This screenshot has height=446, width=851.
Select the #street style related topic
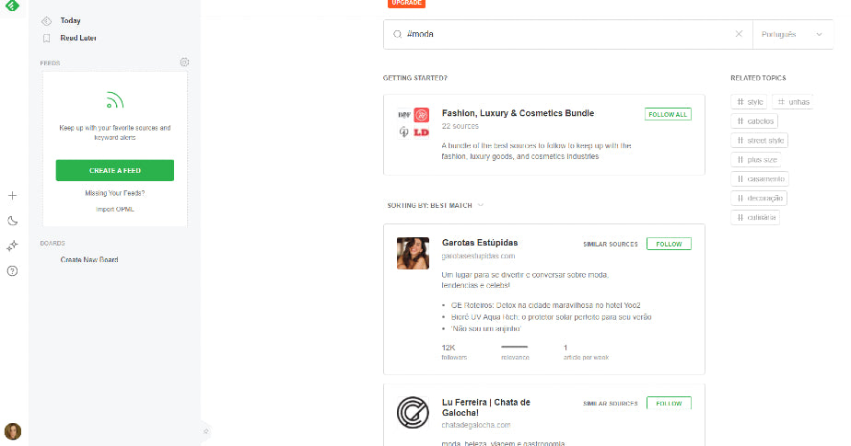coord(759,141)
